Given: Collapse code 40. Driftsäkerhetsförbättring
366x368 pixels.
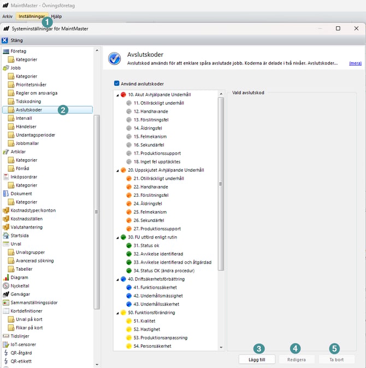Looking at the screenshot, I should [117, 279].
